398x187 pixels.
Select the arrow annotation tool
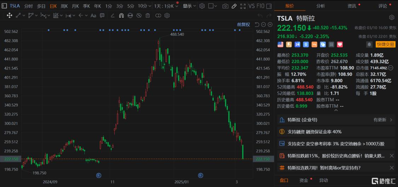point(81,16)
